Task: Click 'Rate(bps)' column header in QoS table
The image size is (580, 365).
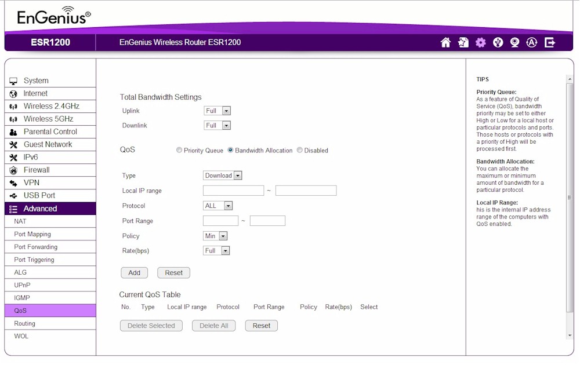Action: click(339, 307)
